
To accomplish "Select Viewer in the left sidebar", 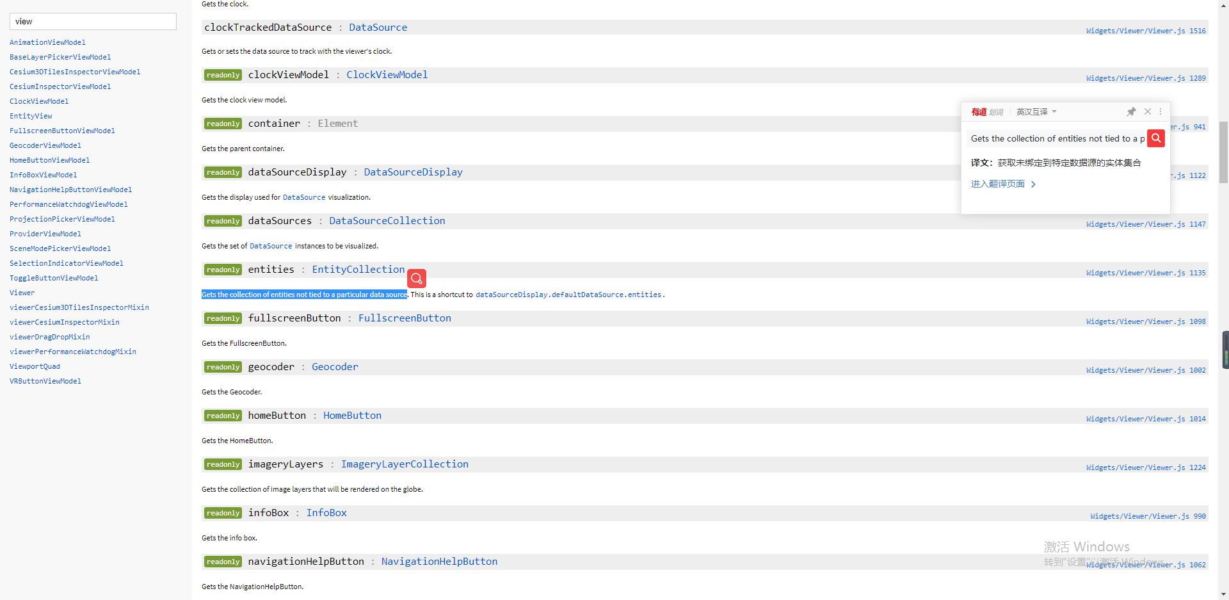I will pos(22,293).
